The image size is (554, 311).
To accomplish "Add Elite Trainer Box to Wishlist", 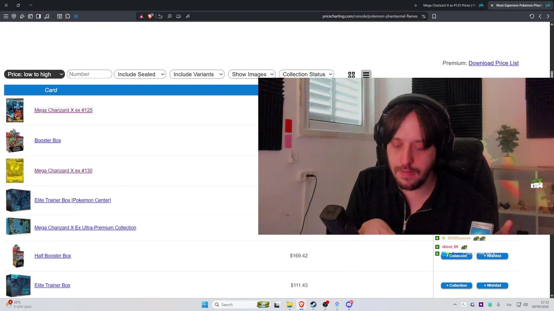I will (x=492, y=286).
